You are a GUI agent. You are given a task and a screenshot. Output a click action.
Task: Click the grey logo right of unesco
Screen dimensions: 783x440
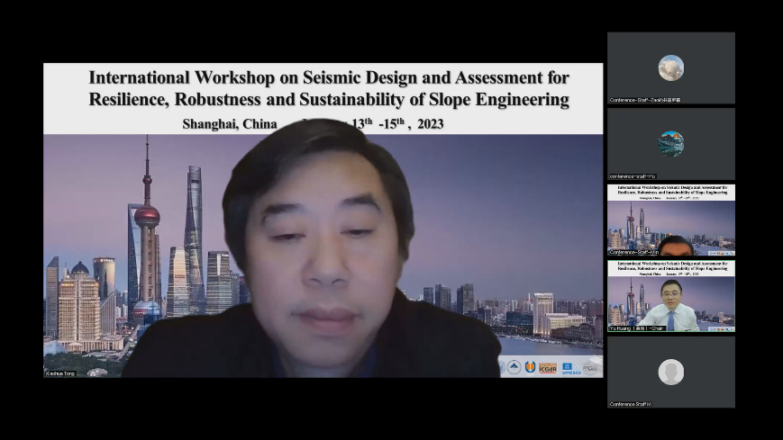click(591, 367)
